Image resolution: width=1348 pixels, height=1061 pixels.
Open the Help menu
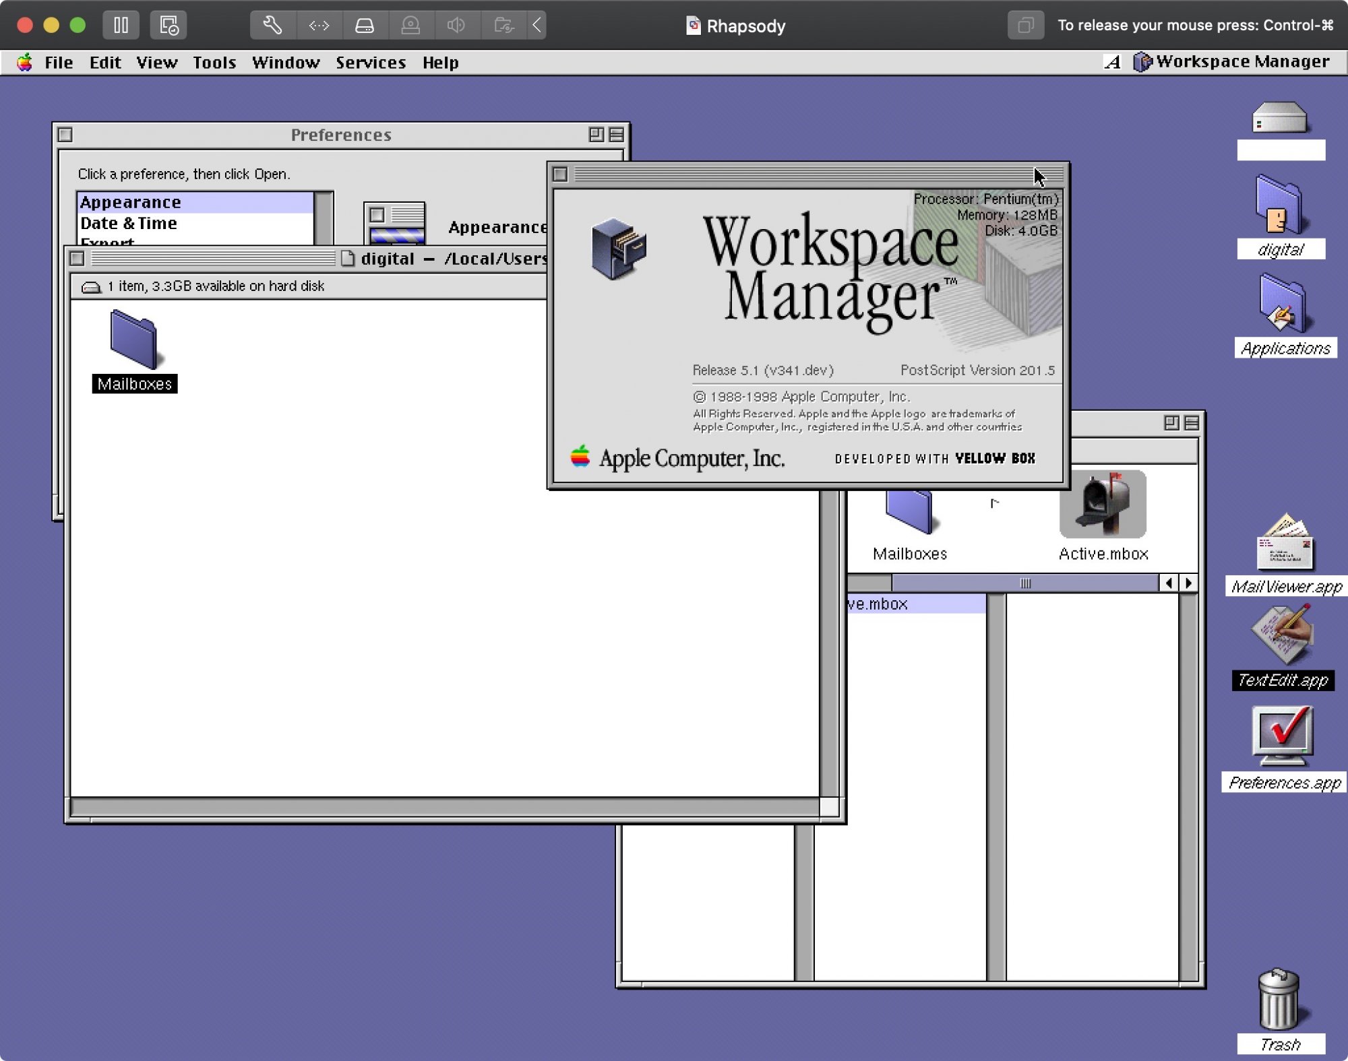(441, 63)
